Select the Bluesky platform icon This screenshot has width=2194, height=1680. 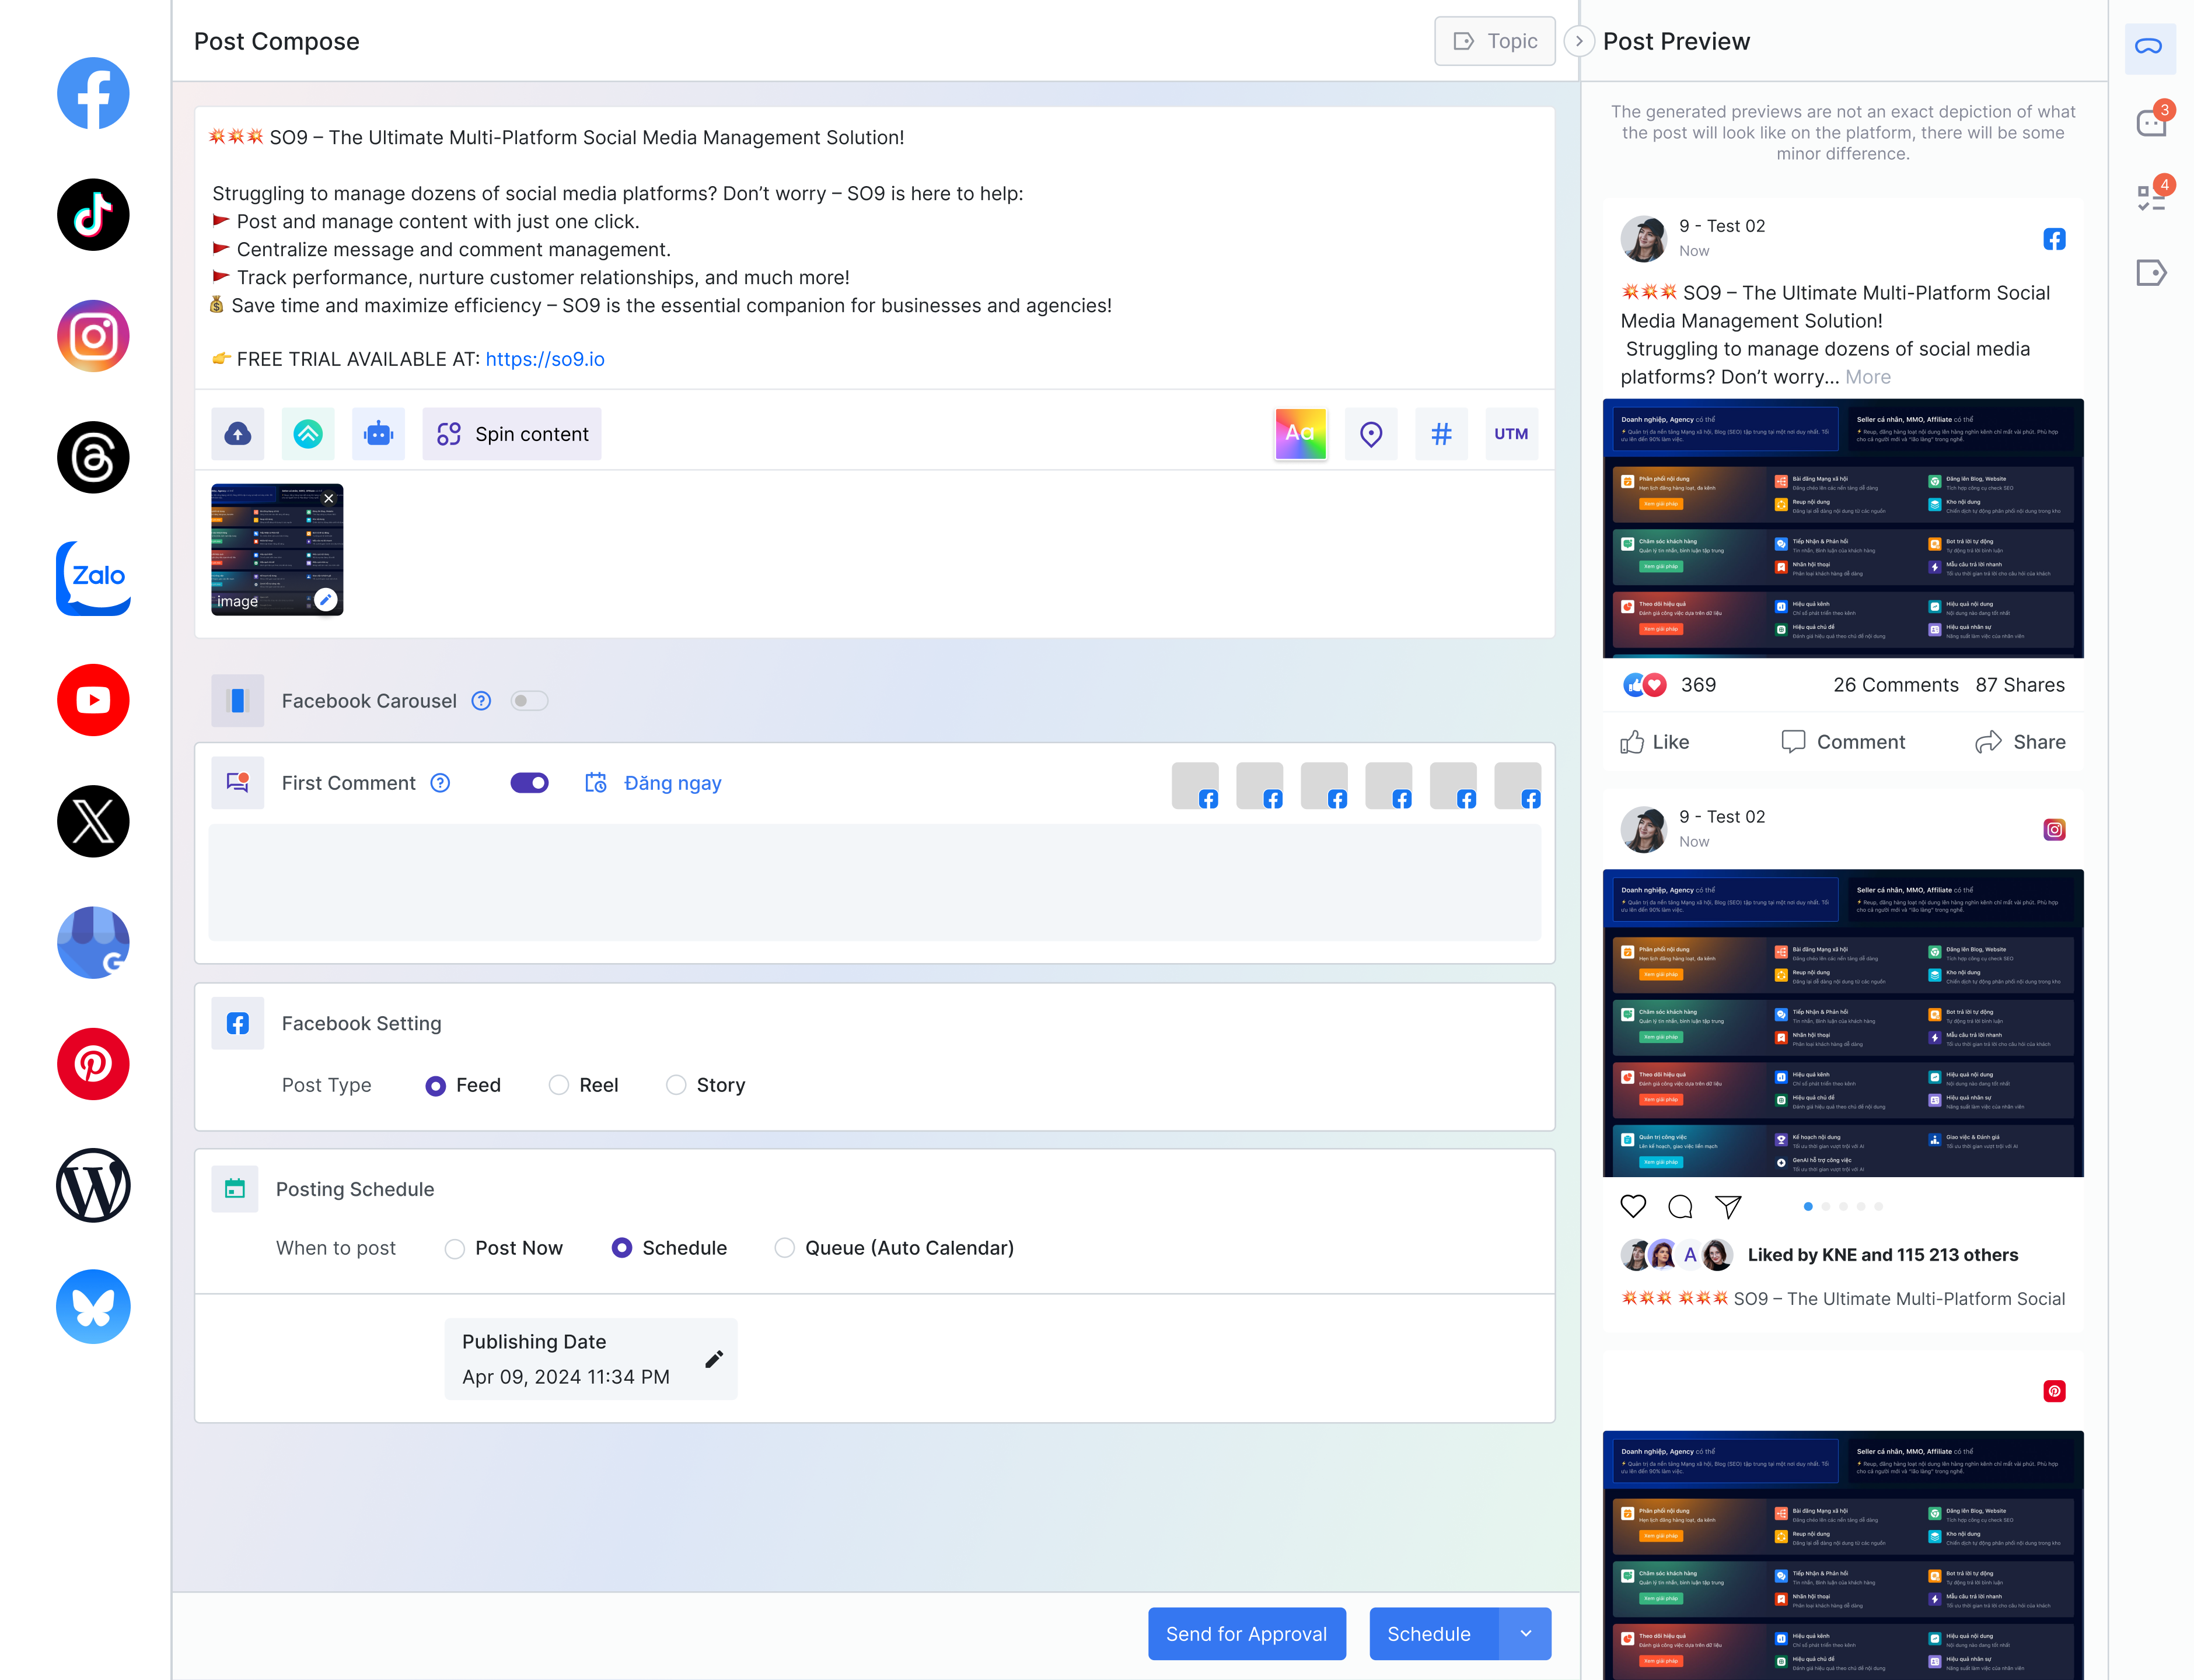pyautogui.click(x=93, y=1306)
